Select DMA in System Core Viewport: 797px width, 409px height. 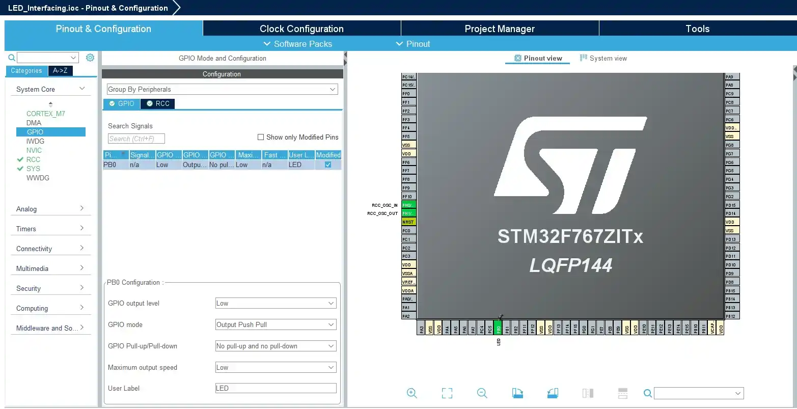click(x=34, y=123)
